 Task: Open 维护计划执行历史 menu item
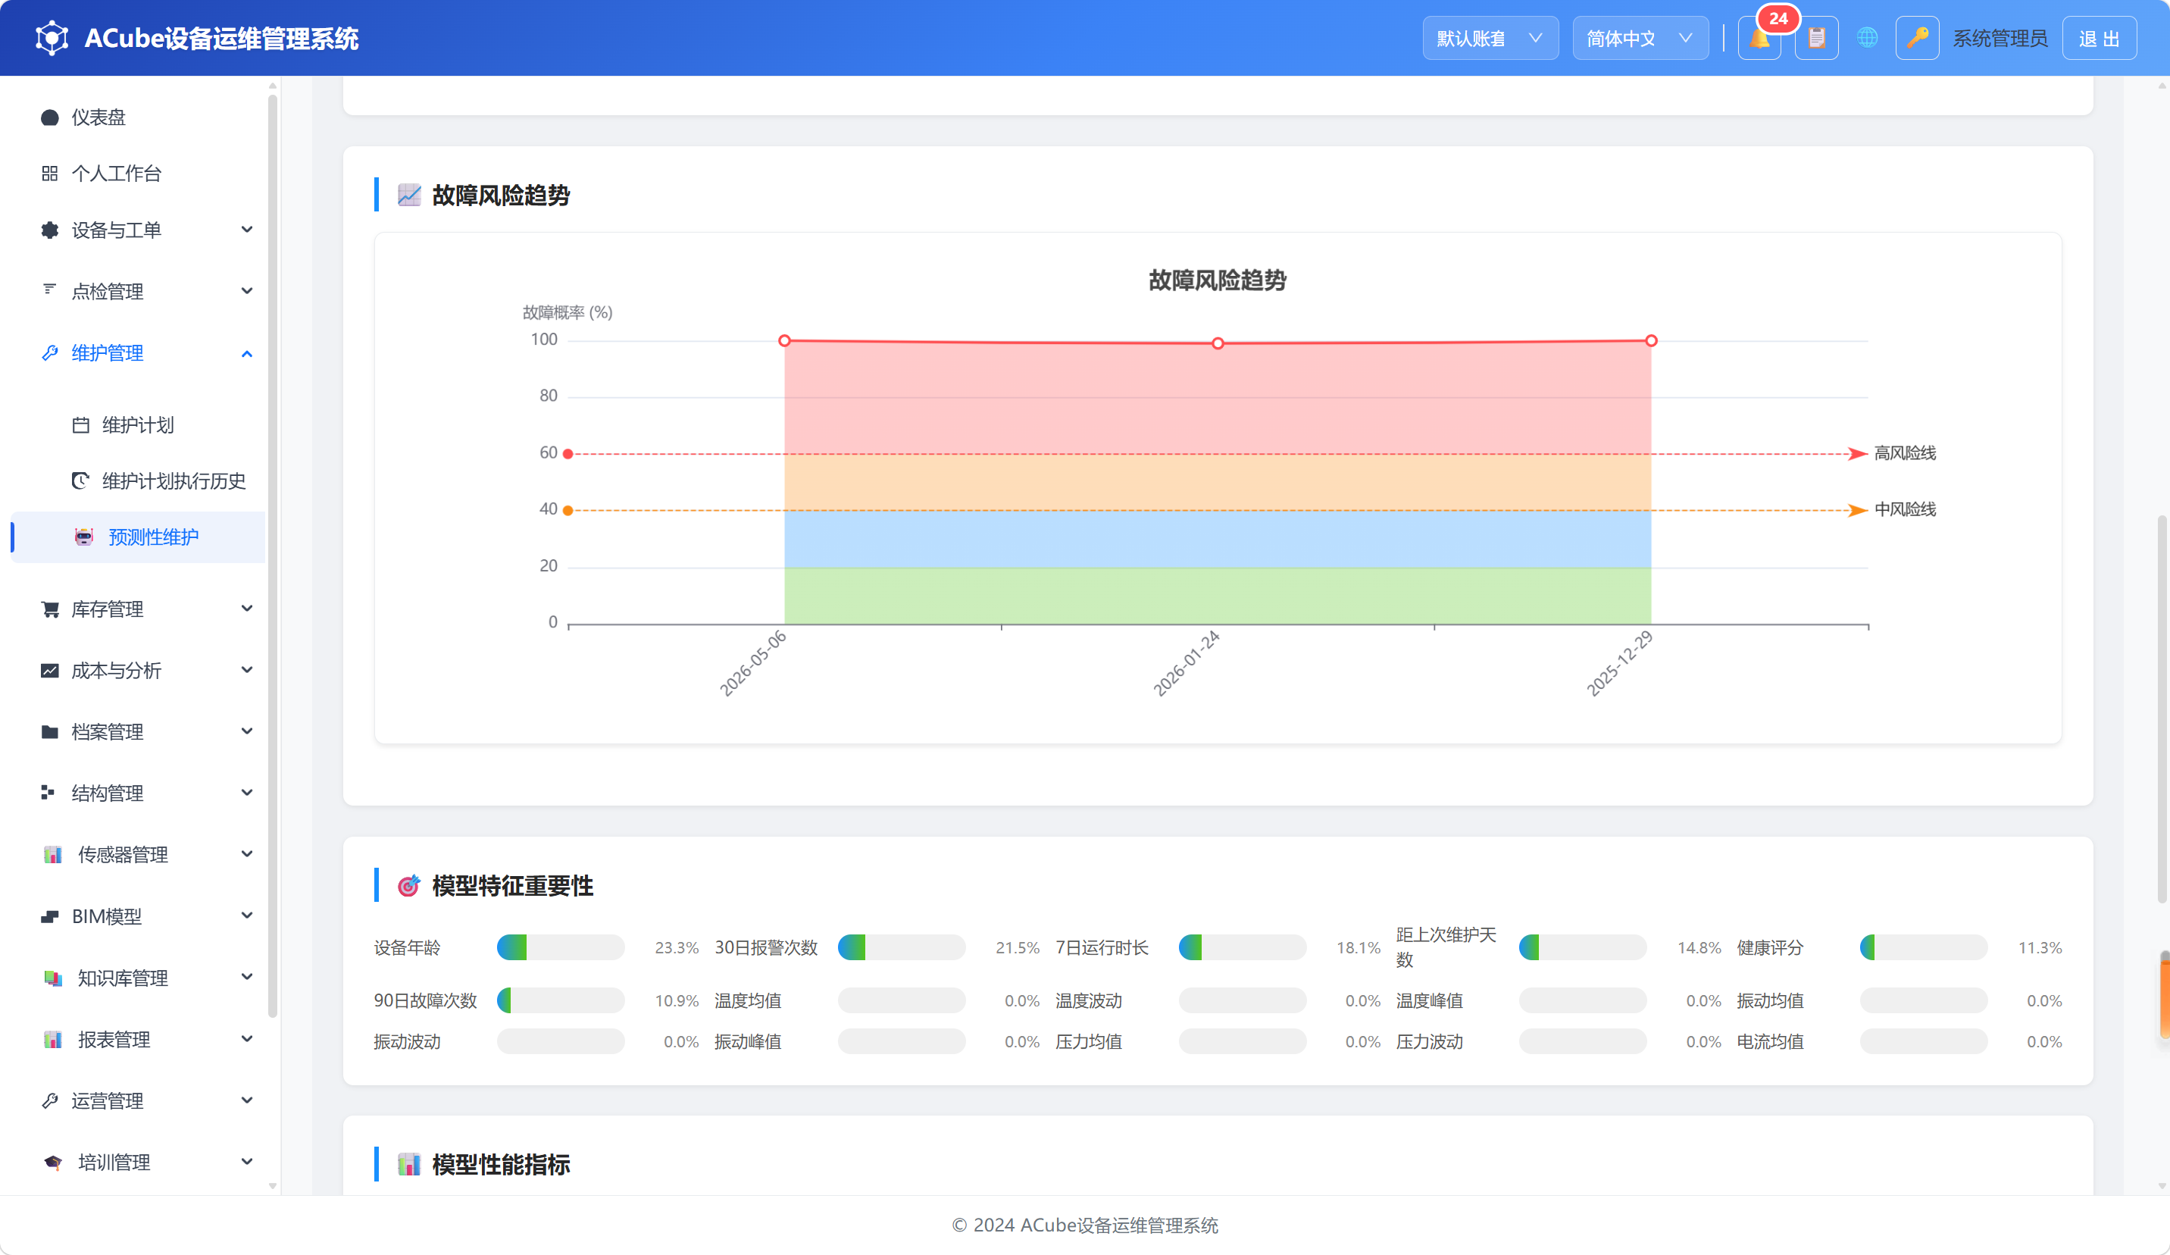[138, 480]
